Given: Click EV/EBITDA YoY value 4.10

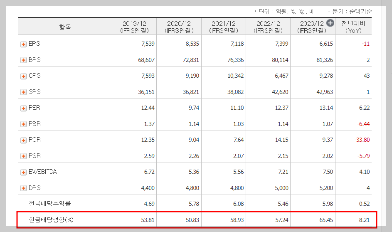Looking at the screenshot, I should point(365,172).
